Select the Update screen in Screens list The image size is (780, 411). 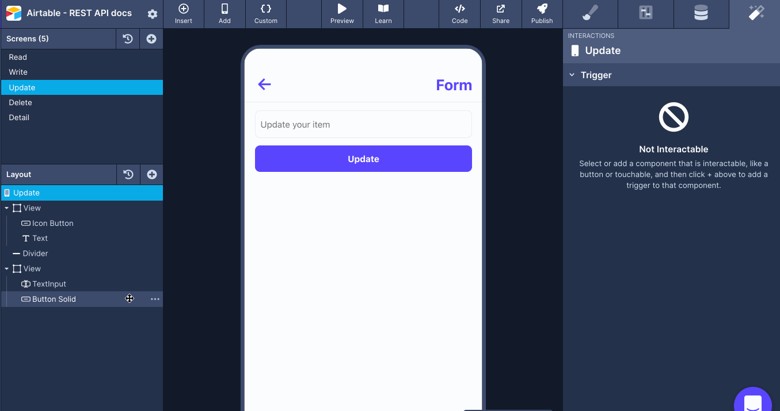click(82, 87)
